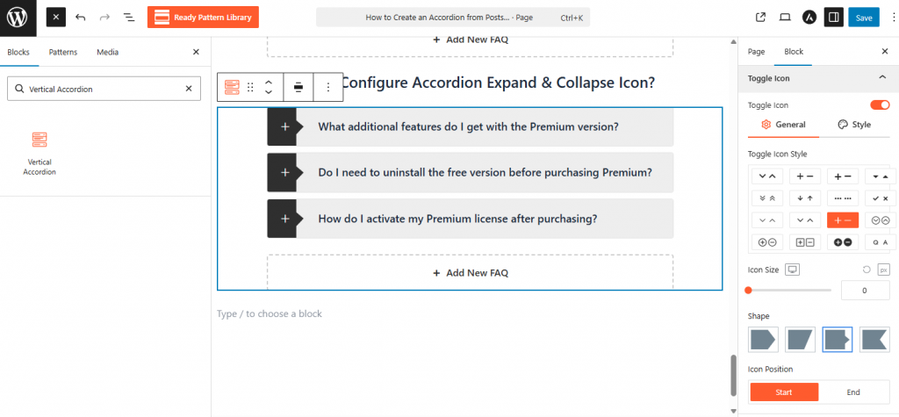The image size is (899, 417).
Task: Open the document overview list icon
Action: (x=129, y=18)
